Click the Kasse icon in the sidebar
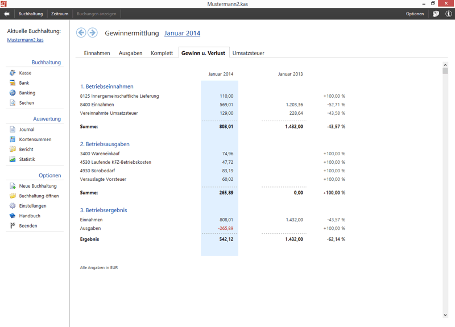 coord(13,73)
